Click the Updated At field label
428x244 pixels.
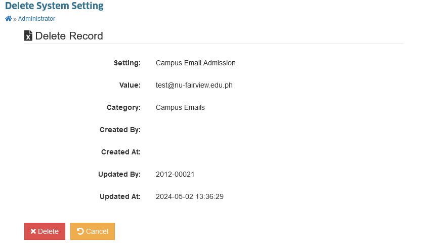point(120,196)
